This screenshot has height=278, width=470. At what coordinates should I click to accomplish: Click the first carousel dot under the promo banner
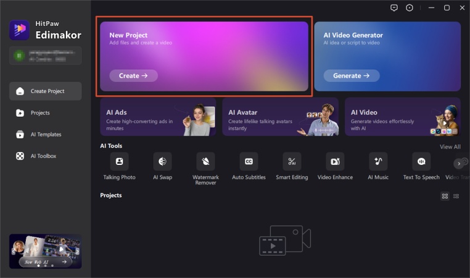[38, 266]
